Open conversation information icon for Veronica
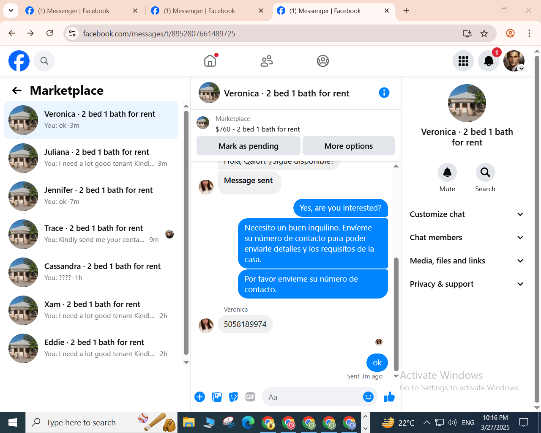 (x=384, y=93)
